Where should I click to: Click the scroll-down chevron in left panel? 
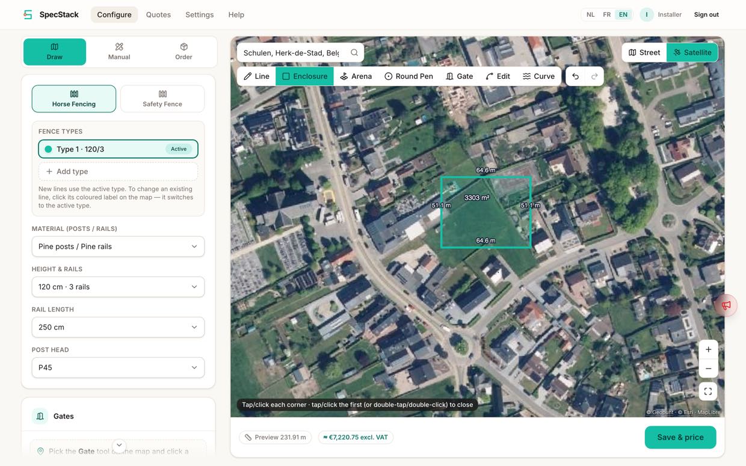(119, 445)
